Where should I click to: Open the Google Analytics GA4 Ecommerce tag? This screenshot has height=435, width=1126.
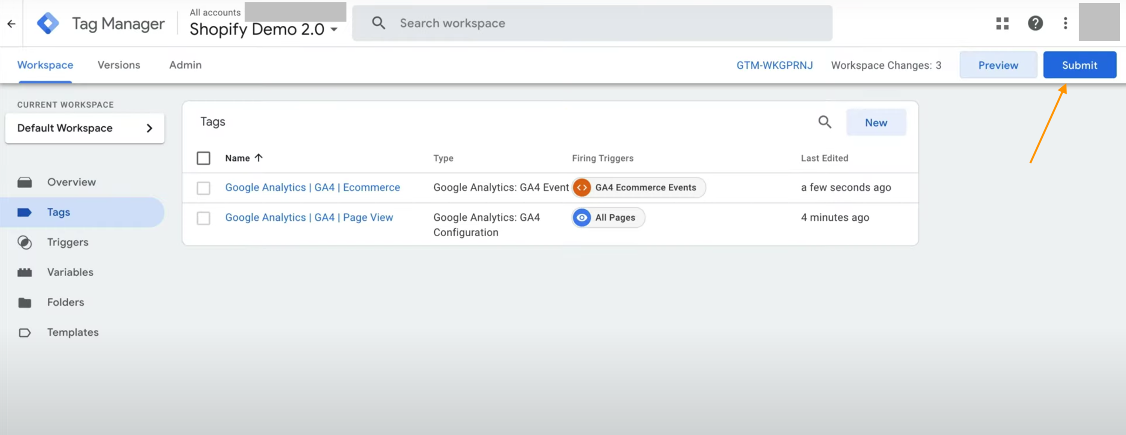[x=313, y=187]
